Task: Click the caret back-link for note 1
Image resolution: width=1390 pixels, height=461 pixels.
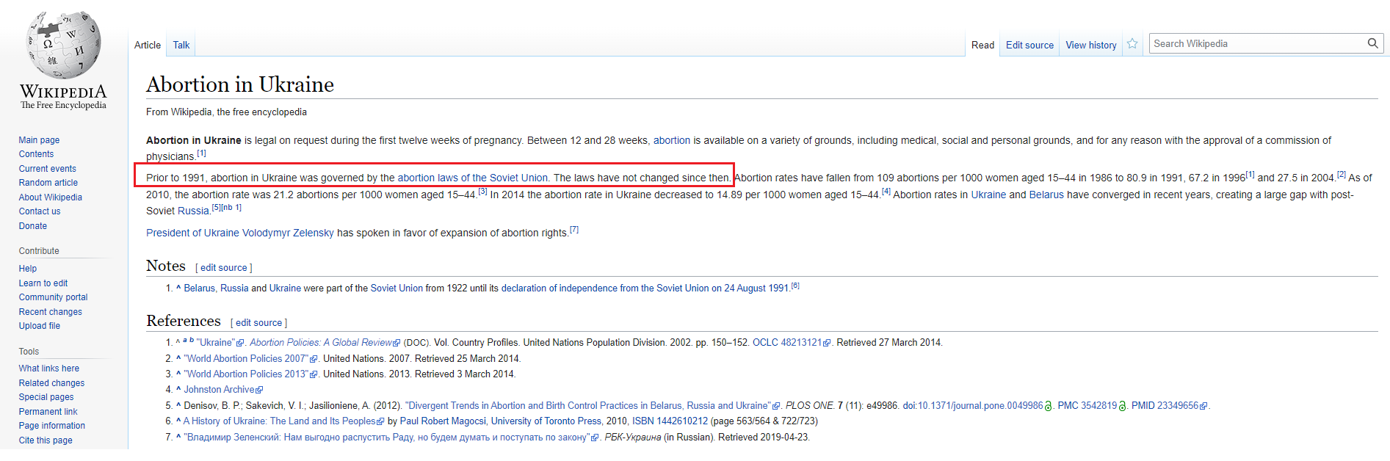Action: tap(178, 288)
